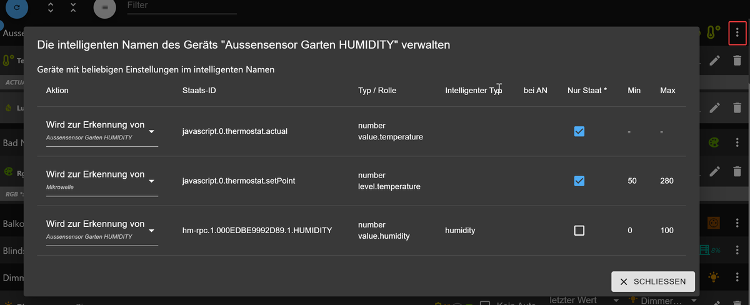Open the red-outlined three-dot menu

(737, 32)
